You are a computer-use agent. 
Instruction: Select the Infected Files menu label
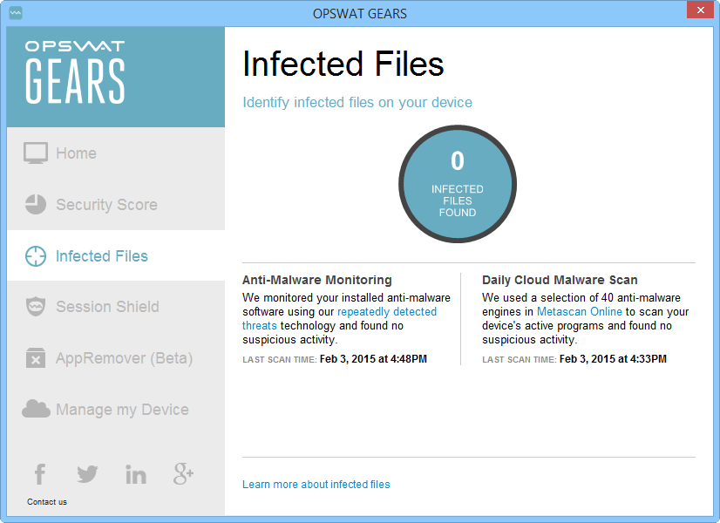pyautogui.click(x=102, y=255)
